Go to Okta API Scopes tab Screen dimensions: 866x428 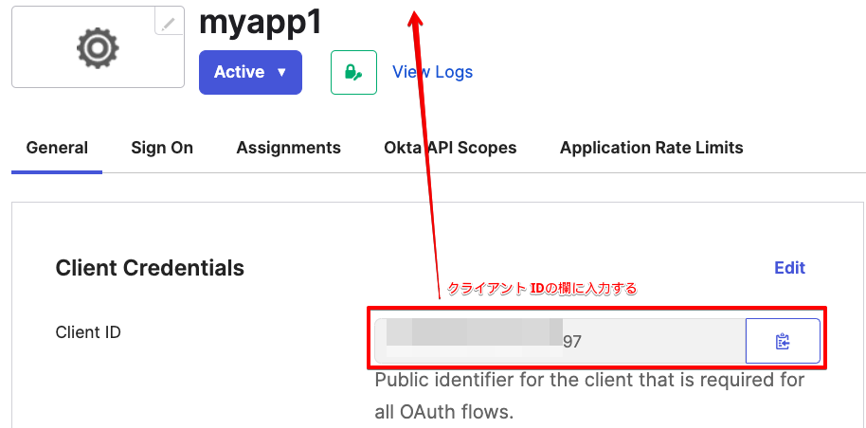pyautogui.click(x=450, y=148)
